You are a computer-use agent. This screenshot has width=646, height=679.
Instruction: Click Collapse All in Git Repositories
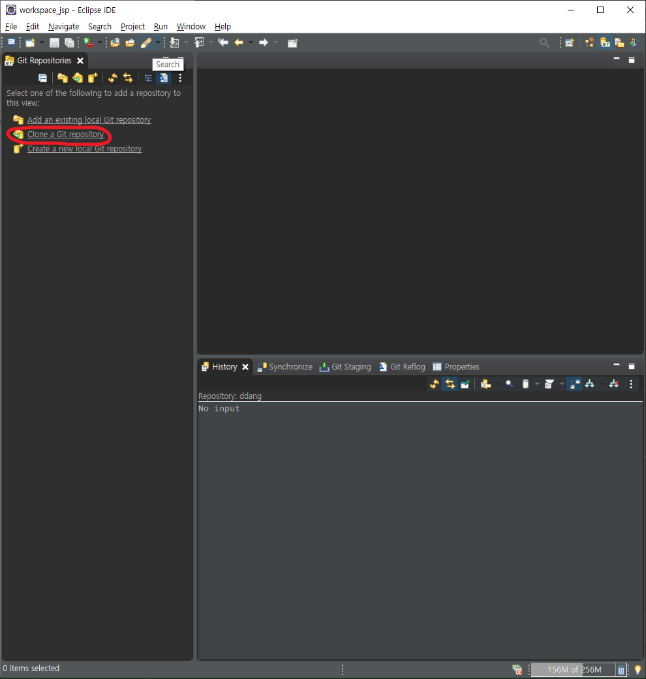[x=42, y=78]
